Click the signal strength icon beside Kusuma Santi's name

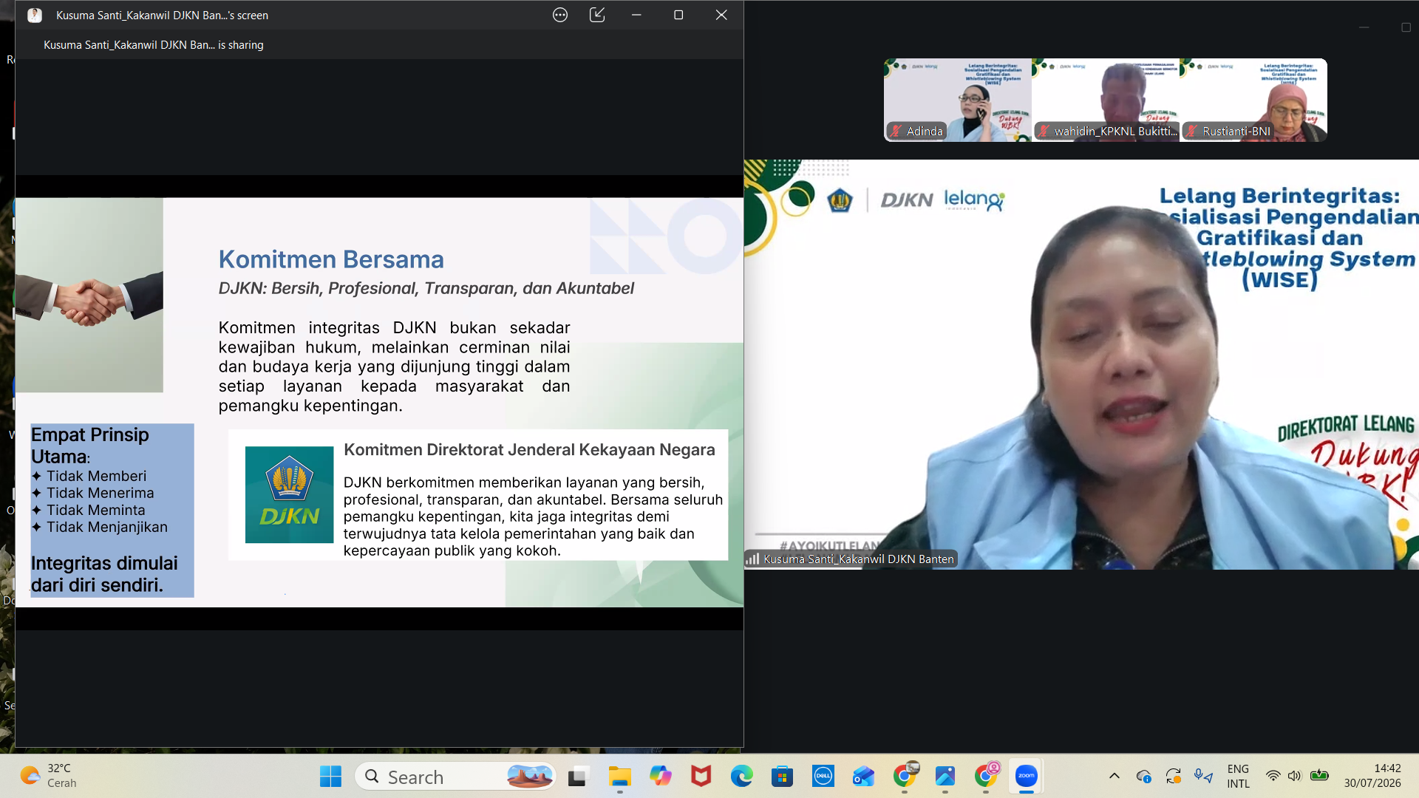752,559
